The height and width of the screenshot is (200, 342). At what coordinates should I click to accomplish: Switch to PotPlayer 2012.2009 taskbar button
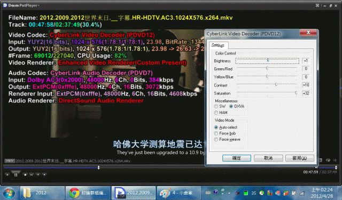(x=134, y=193)
